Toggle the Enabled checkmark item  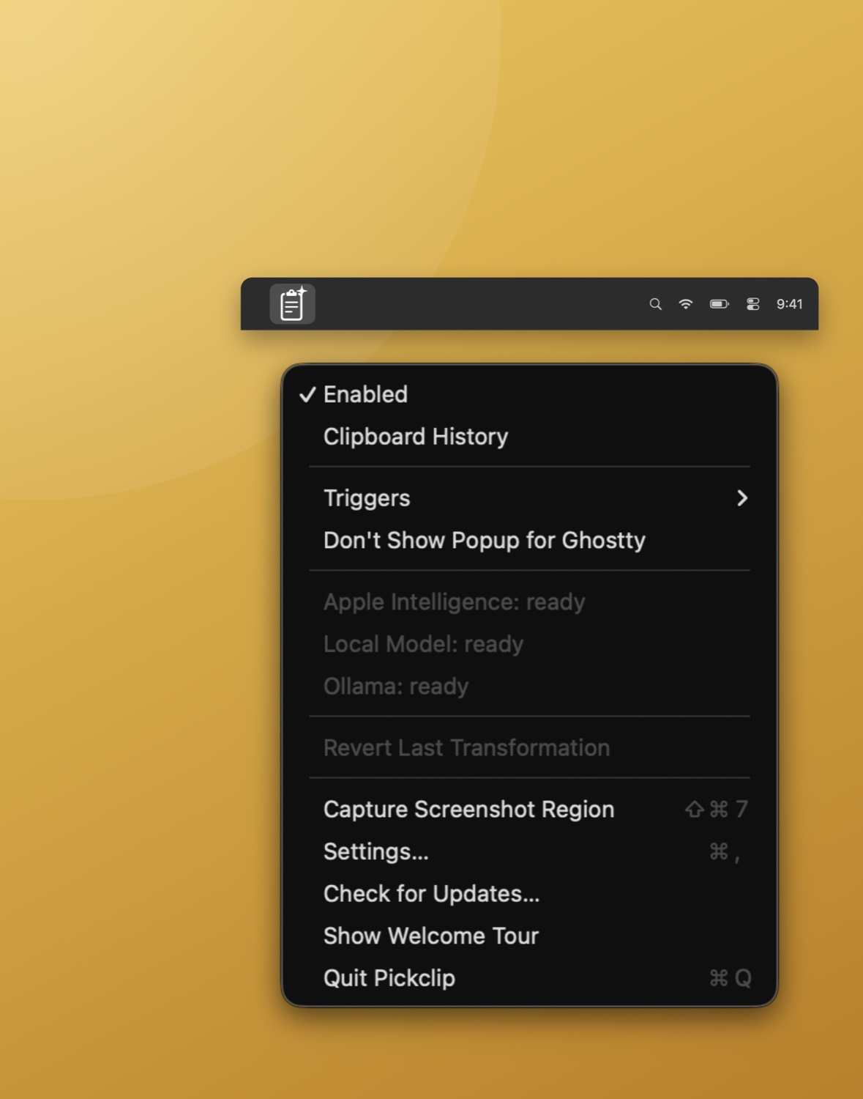click(x=529, y=394)
